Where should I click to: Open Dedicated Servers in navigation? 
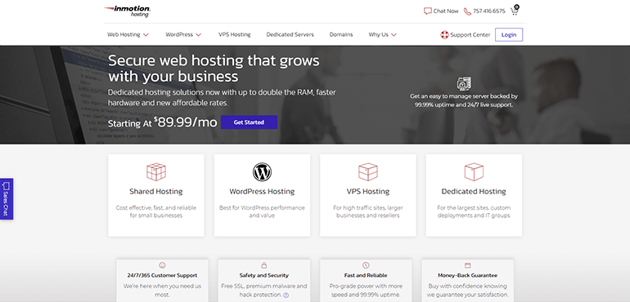[290, 34]
